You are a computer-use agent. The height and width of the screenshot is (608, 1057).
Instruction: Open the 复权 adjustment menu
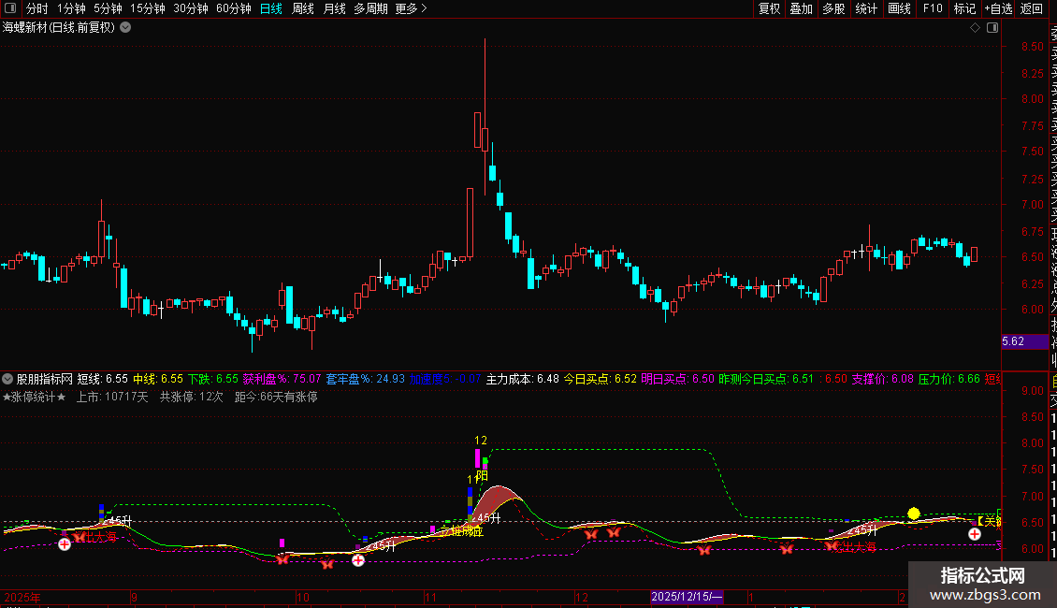[769, 8]
